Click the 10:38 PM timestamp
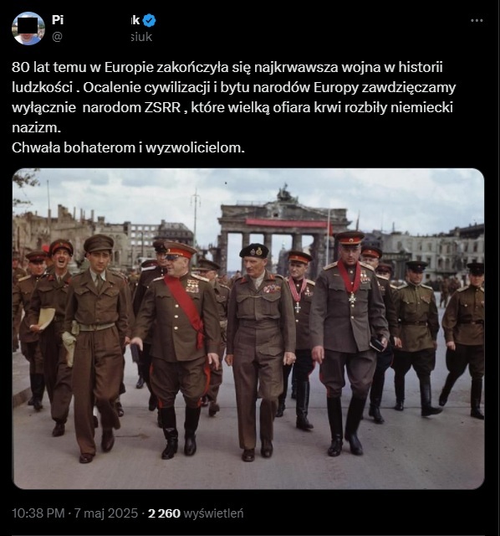 38,513
